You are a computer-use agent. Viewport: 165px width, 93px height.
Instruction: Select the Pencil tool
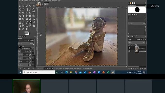point(23,22)
